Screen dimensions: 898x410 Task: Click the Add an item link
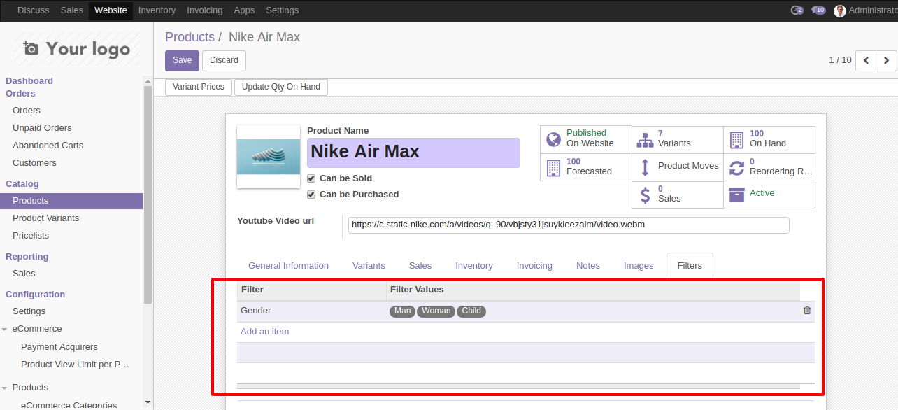264,332
